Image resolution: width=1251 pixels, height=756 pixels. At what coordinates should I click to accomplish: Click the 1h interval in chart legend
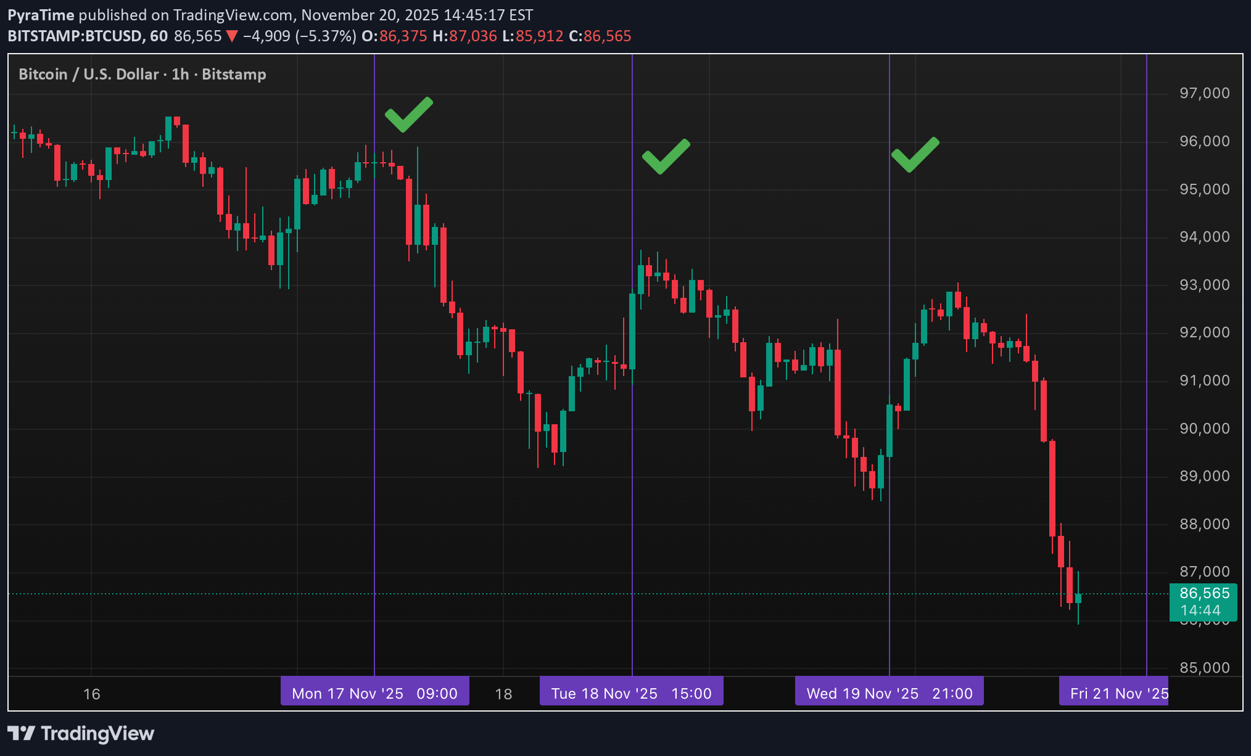click(180, 74)
